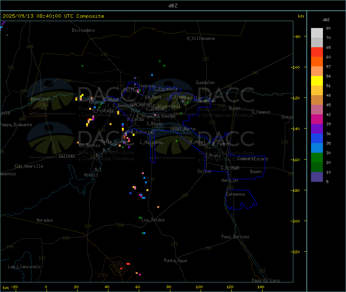346x292 pixels.
Task: Select the bright green swatch between 30 and 20 dBZ
Action: point(317,157)
